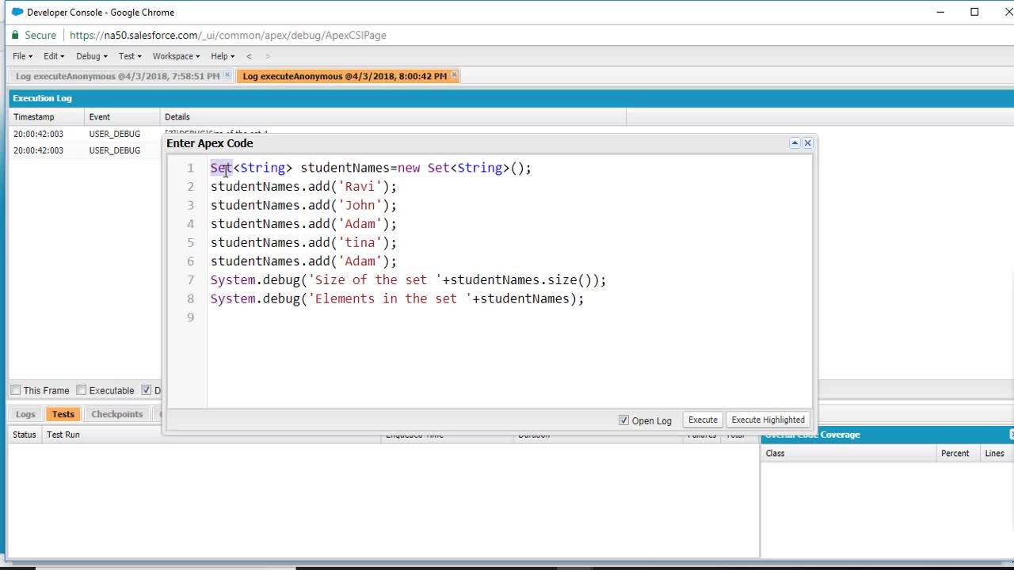Switch to the 7:58:51 PM log tab
This screenshot has height=570, width=1014.
[117, 76]
